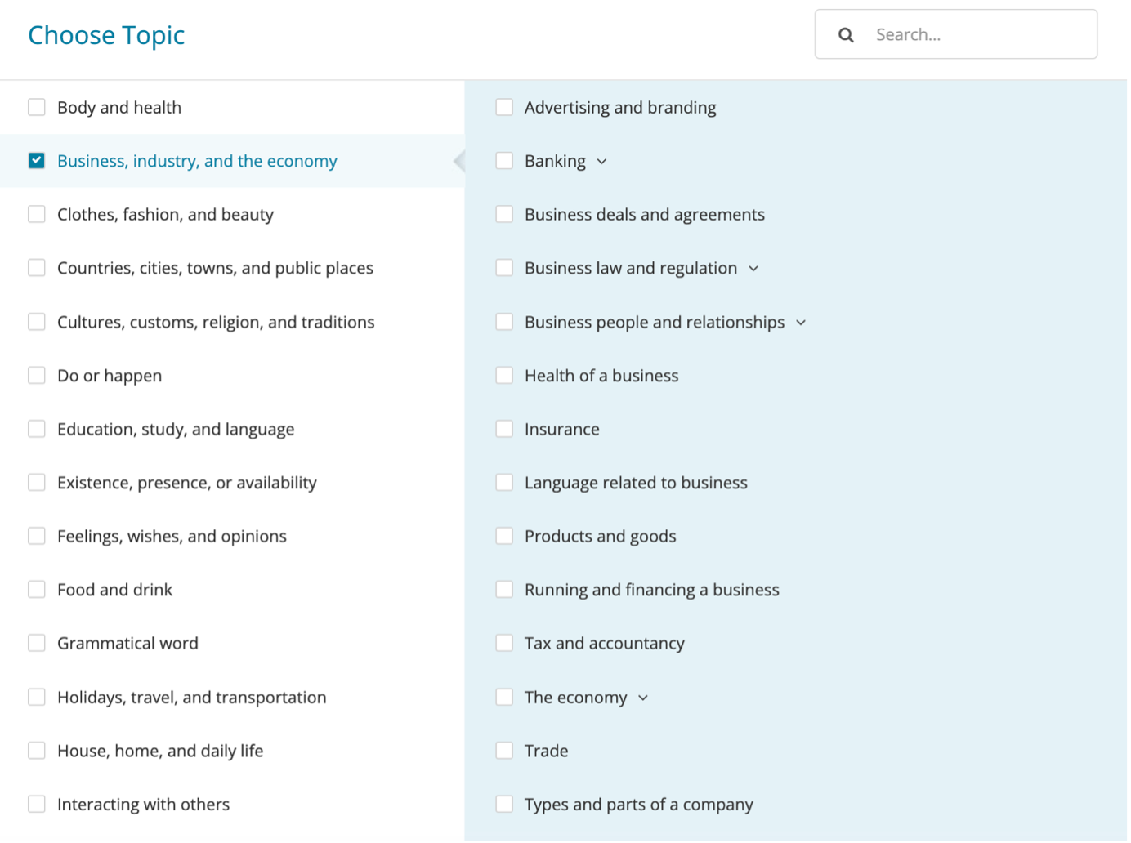Choose Holidays, travel, and transportation topic
The height and width of the screenshot is (843, 1131).
191,698
